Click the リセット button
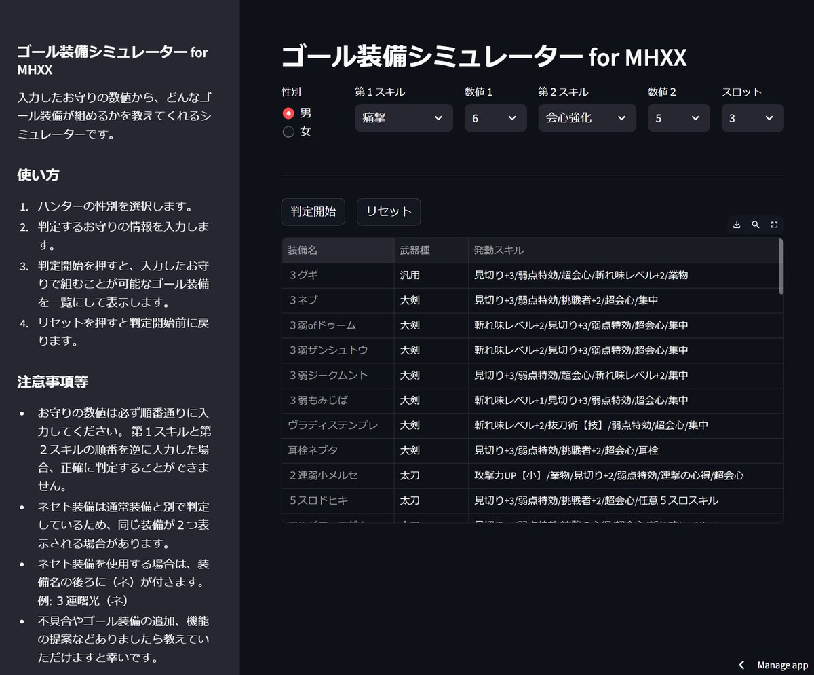 389,211
